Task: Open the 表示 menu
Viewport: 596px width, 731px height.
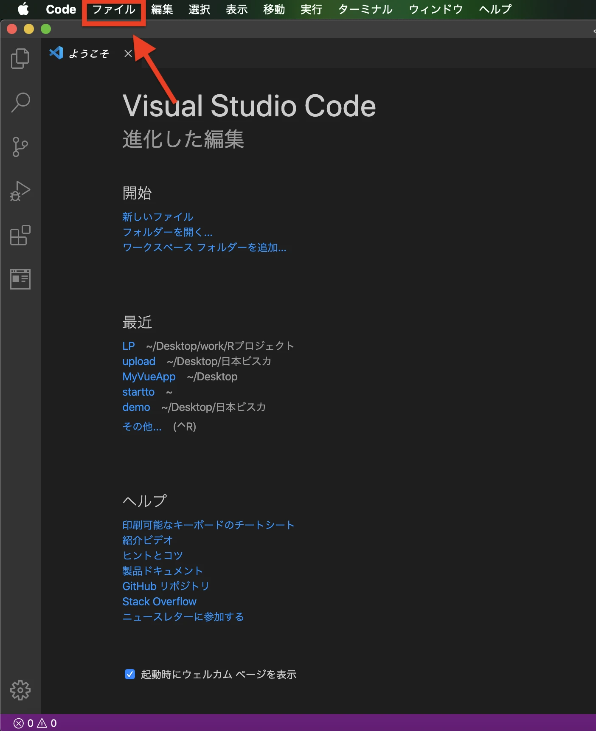Action: pos(237,9)
